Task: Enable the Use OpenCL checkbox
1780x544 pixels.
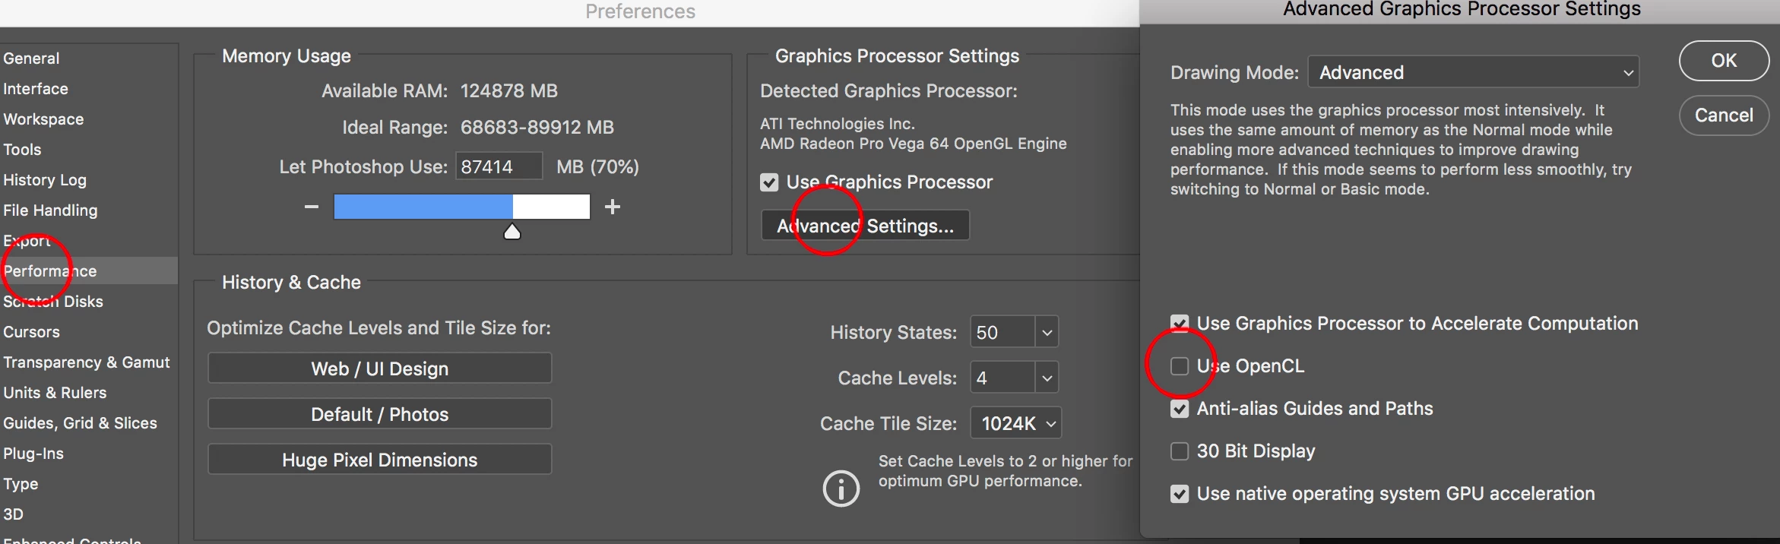Action: tap(1180, 366)
